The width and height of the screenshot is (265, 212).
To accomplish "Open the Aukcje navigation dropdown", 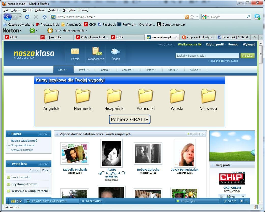I will click(195, 70).
